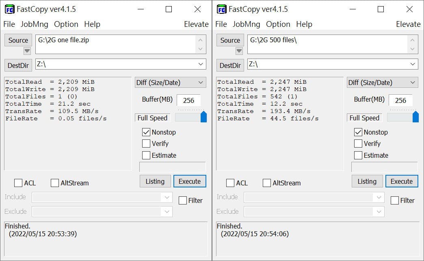Tick AltStream checkbox in the '2G 500 files' window

click(266, 183)
